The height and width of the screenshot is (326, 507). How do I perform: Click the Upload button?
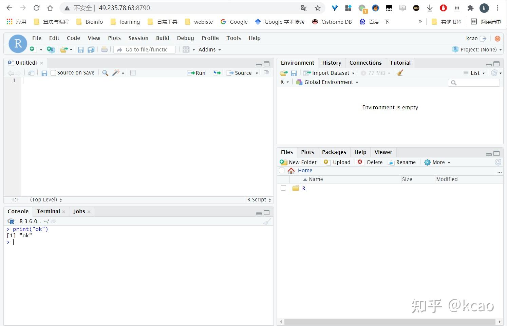337,162
